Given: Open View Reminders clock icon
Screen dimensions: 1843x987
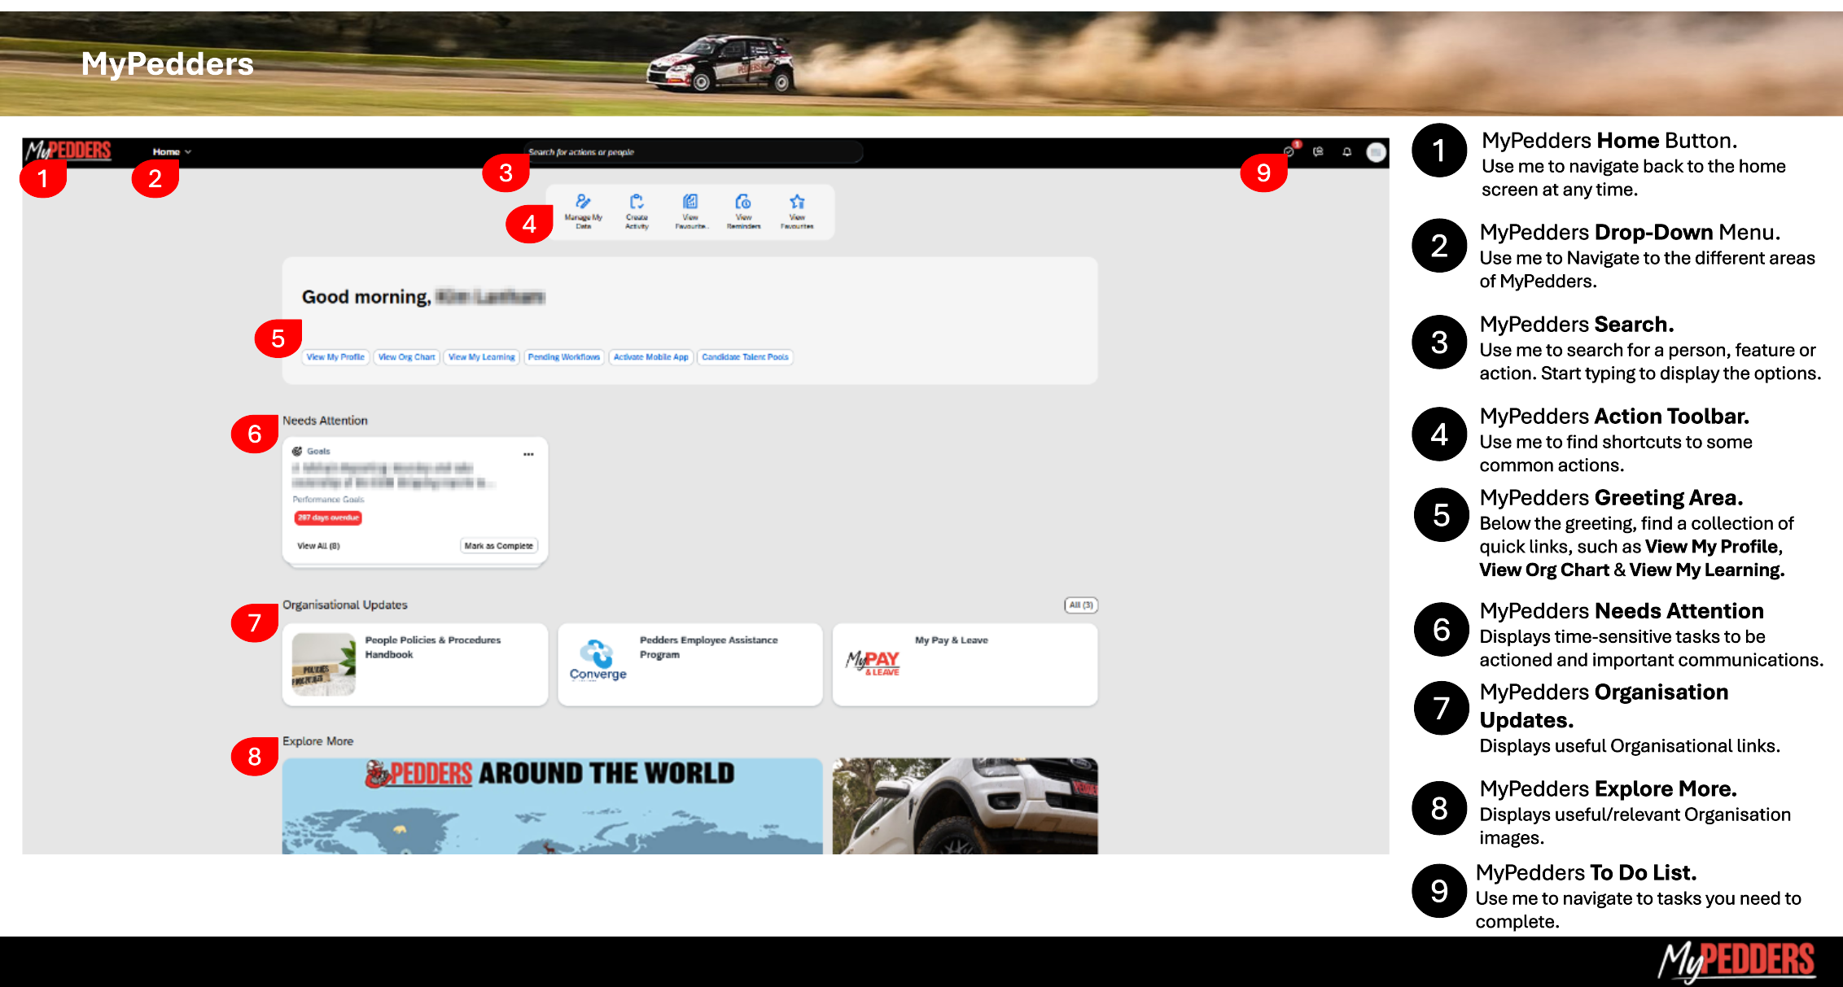Looking at the screenshot, I should pos(742,203).
